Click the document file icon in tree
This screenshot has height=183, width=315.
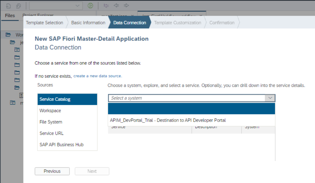point(21,95)
